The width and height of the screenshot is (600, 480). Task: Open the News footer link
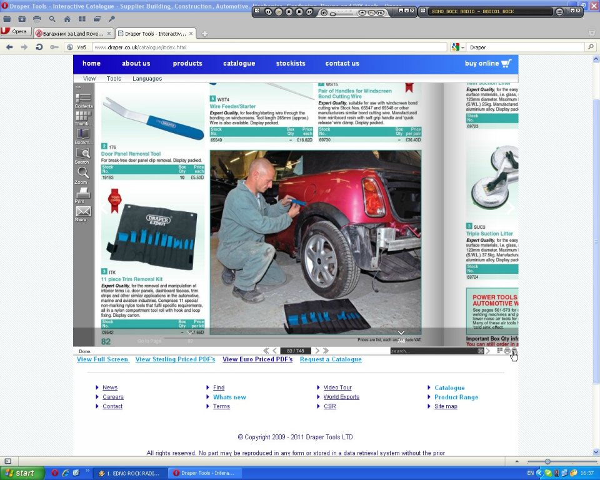(110, 387)
